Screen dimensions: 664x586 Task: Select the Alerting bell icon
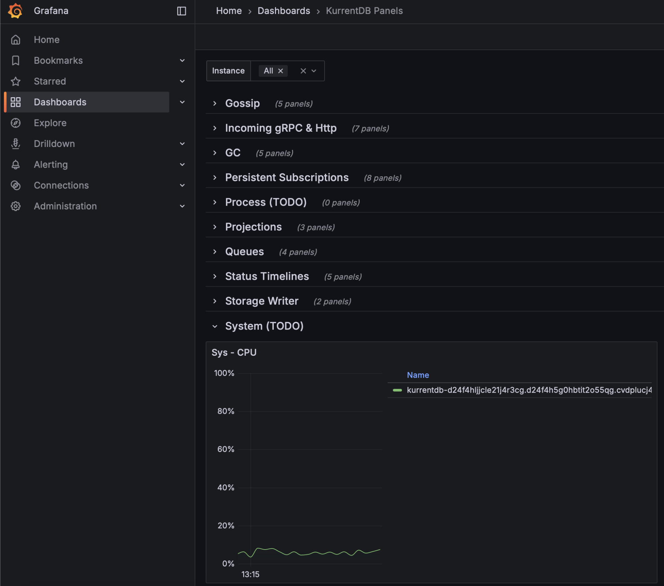click(16, 164)
